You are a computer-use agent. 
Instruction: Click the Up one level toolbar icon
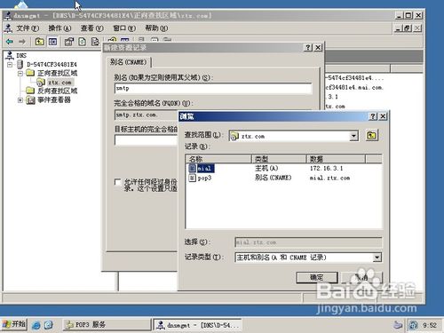pos(39,42)
